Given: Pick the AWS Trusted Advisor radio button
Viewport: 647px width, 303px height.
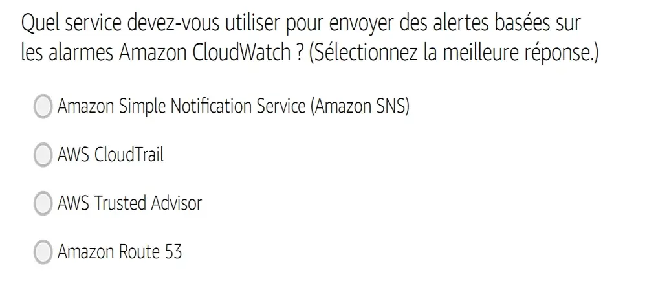Looking at the screenshot, I should coord(43,203).
